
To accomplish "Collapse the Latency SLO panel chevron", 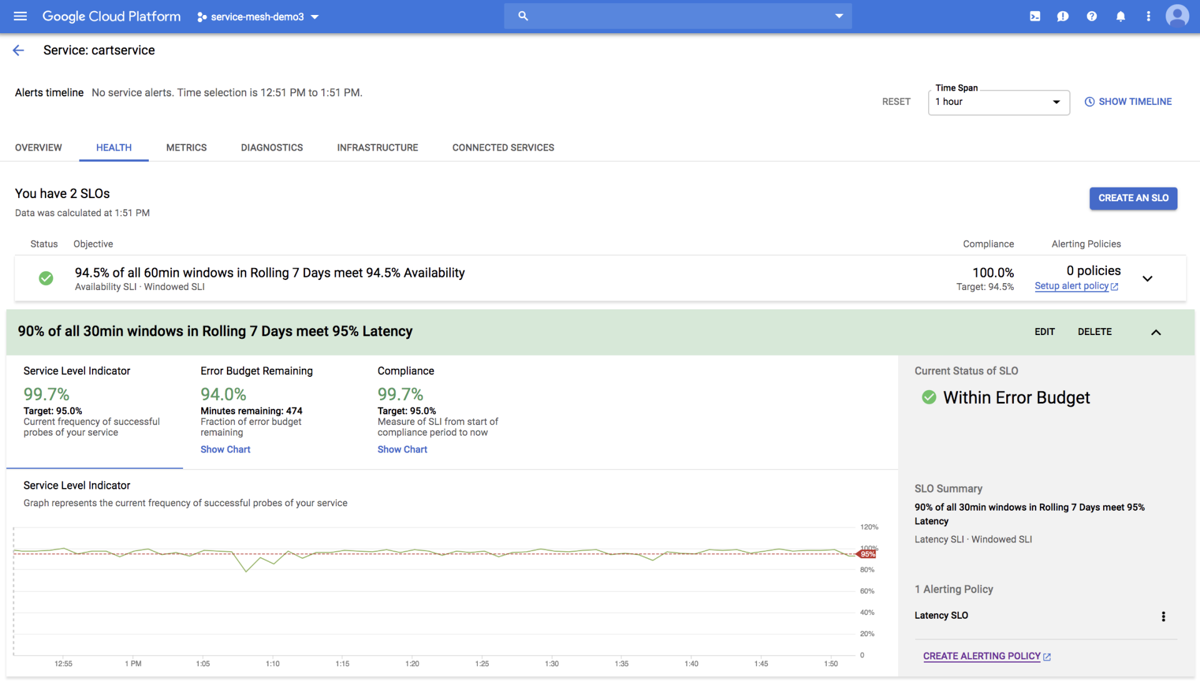I will click(1156, 332).
